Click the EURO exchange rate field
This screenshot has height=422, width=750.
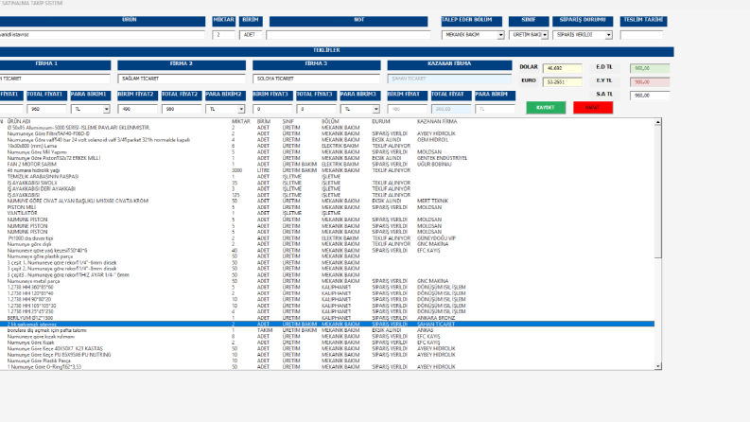[563, 81]
